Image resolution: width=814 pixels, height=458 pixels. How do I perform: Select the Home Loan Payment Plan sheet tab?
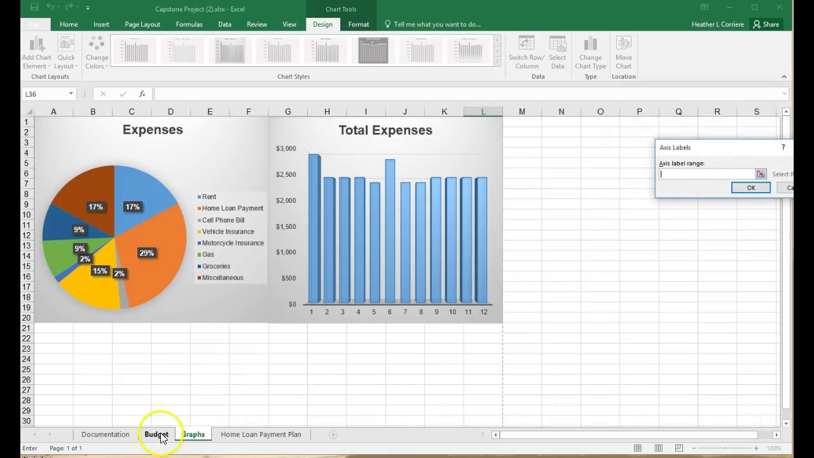[x=261, y=434]
